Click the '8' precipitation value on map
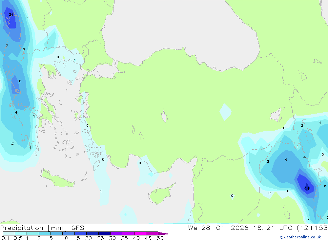Screen dimensions: 328x240 pos(20,81)
